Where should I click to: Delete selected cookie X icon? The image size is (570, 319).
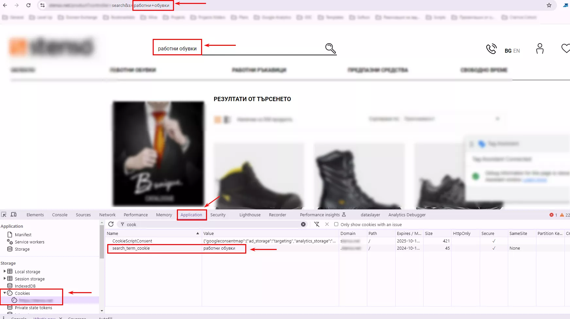[327, 224]
